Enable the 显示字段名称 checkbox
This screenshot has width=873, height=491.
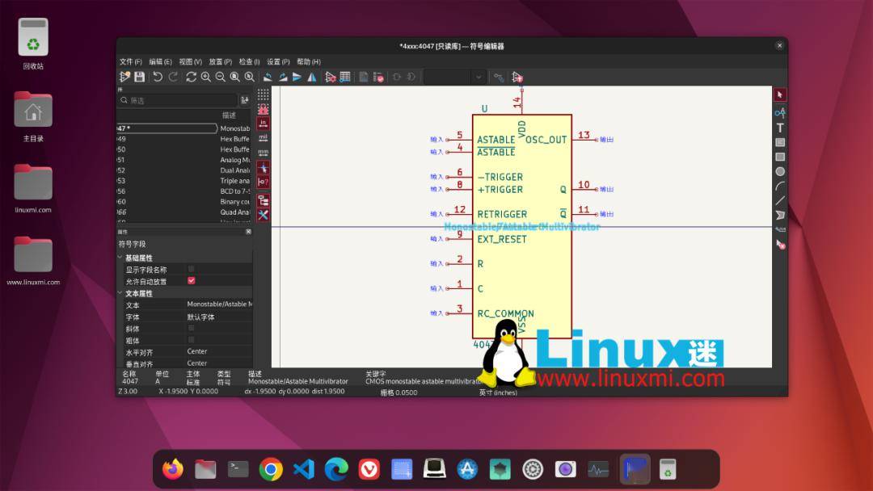point(192,269)
